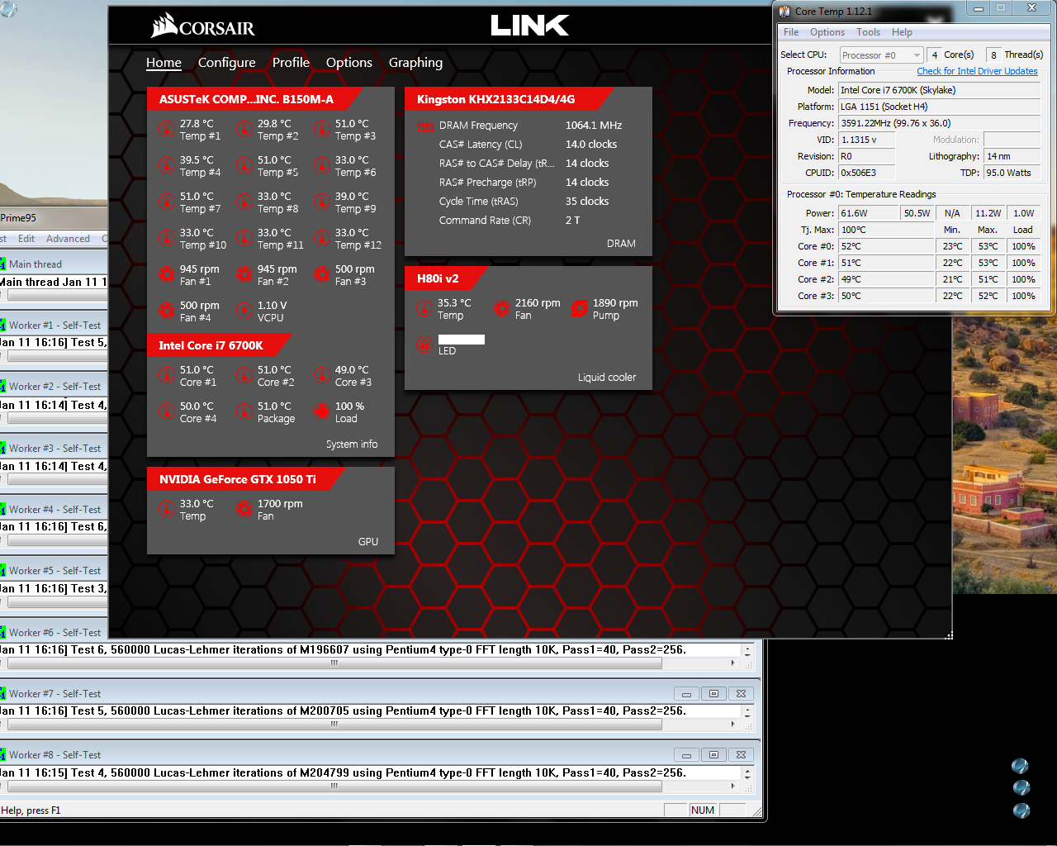1057x846 pixels.
Task: Open the Select CPU Processor #0 dropdown
Action: (x=881, y=55)
